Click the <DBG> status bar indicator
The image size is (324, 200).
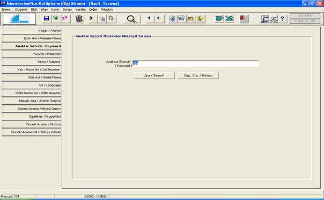(x=102, y=196)
